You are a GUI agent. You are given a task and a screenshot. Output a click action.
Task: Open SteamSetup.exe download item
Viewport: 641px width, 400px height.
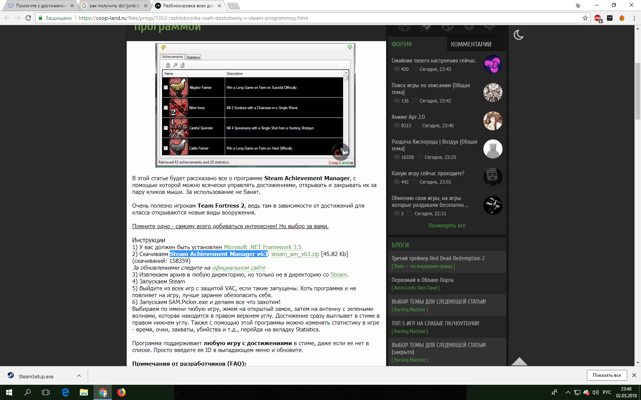click(36, 376)
